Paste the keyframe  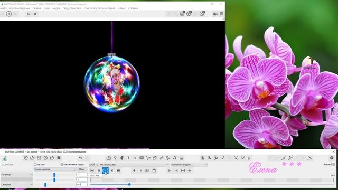[154, 170]
